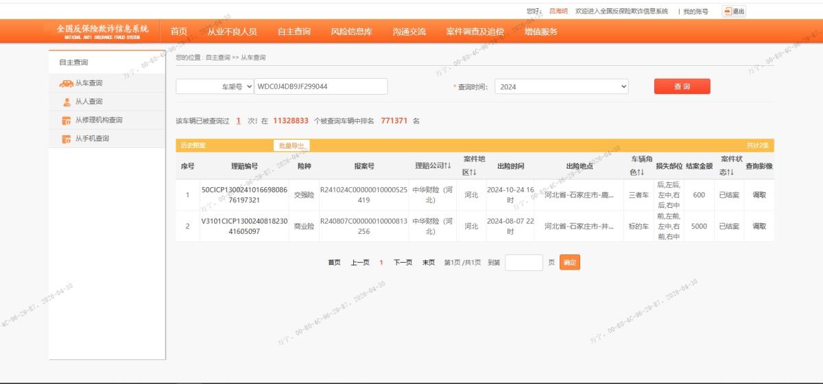The height and width of the screenshot is (384, 823).
Task: Click 我的账号 link at top
Action: click(x=696, y=12)
